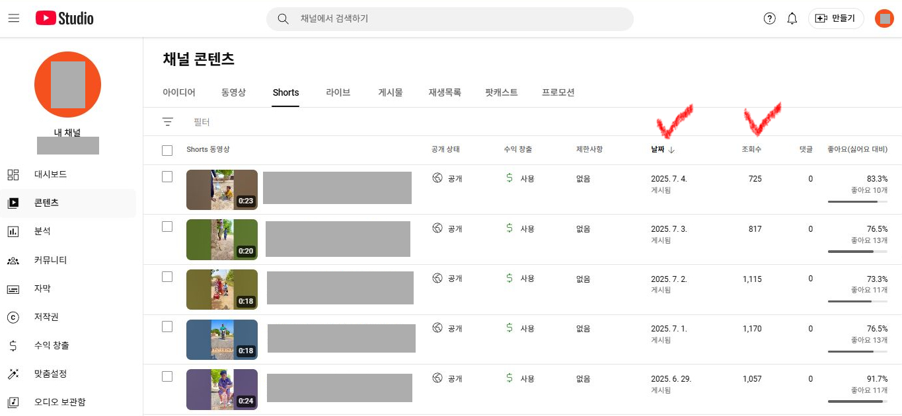Image resolution: width=902 pixels, height=416 pixels.
Task: Click the 맞춤설정 magic wand icon
Action: pos(13,374)
